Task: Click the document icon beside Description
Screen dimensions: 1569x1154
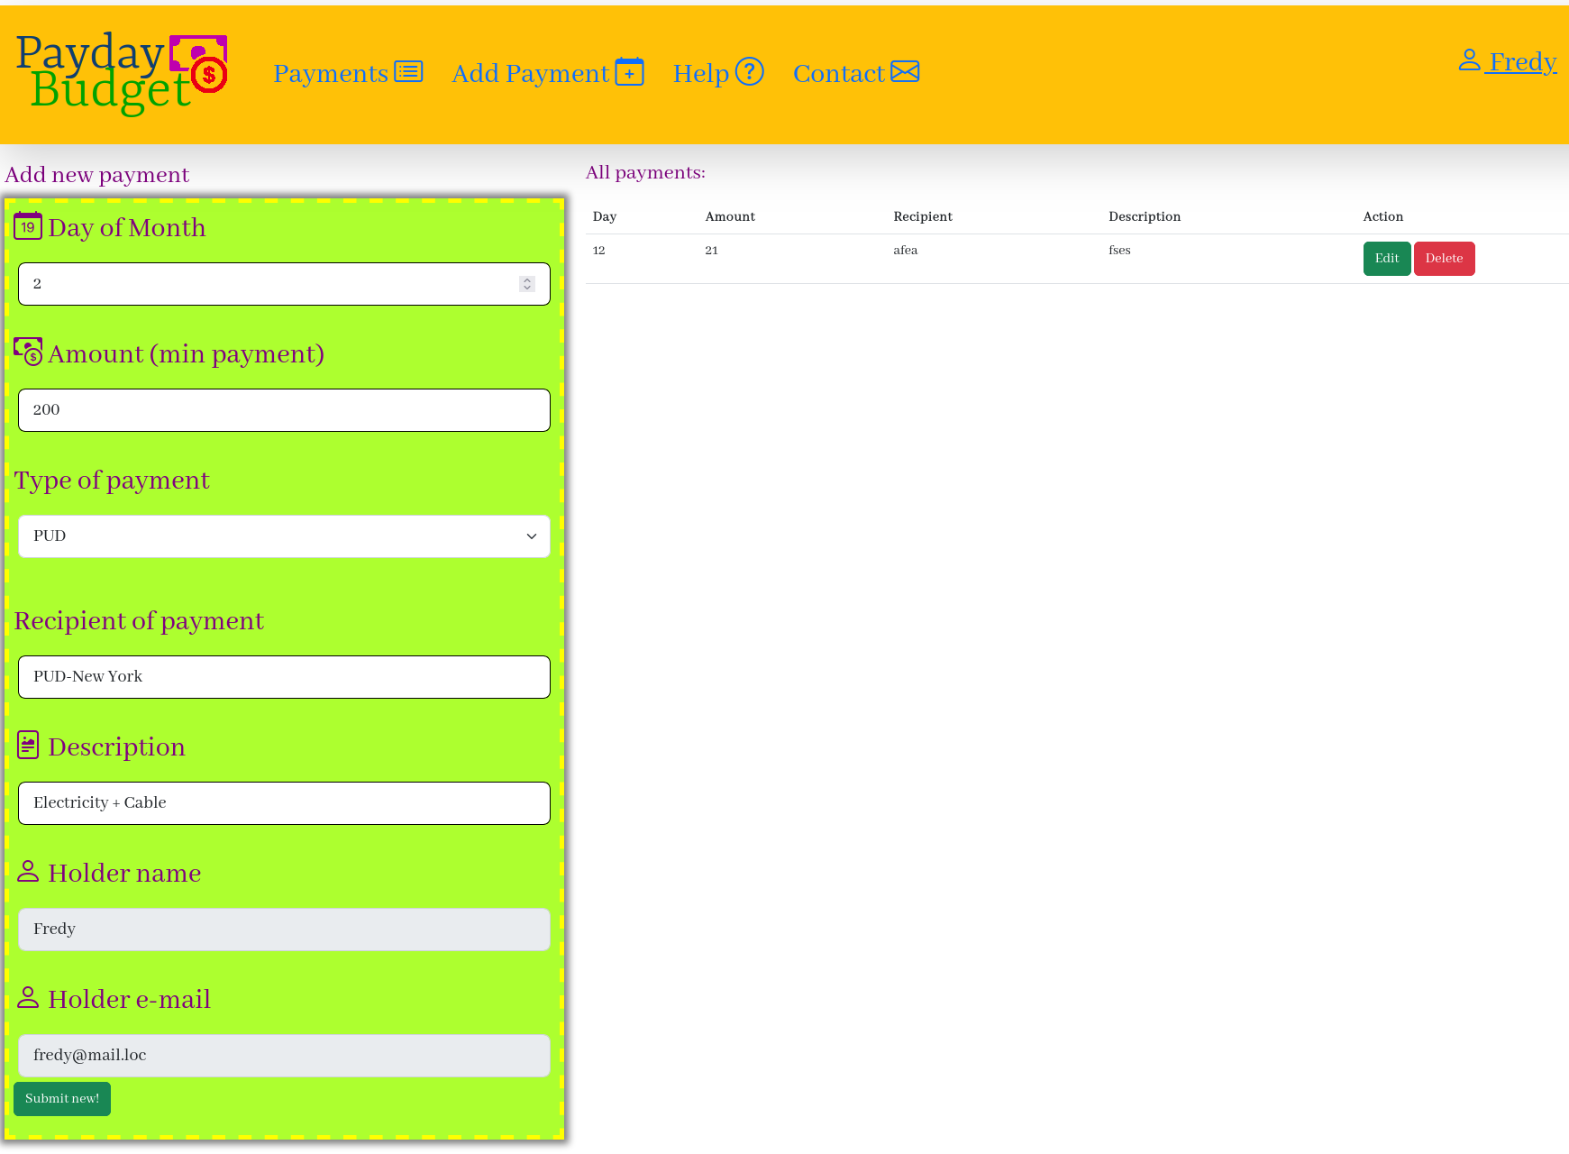Action: (28, 746)
